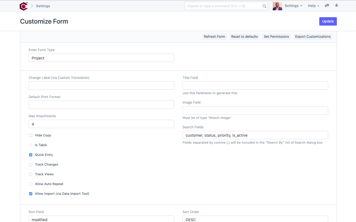The image size is (356, 222).
Task: Enable the Track Views option
Action: pos(31,174)
